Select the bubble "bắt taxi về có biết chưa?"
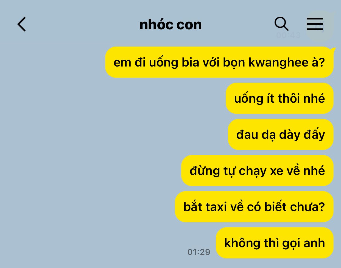 pyautogui.click(x=254, y=207)
